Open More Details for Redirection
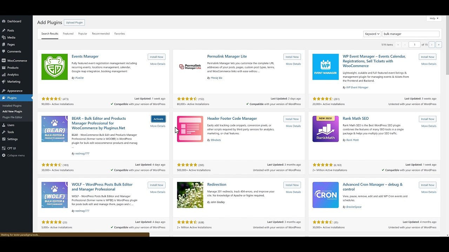The height and width of the screenshot is (252, 449). pyautogui.click(x=293, y=192)
